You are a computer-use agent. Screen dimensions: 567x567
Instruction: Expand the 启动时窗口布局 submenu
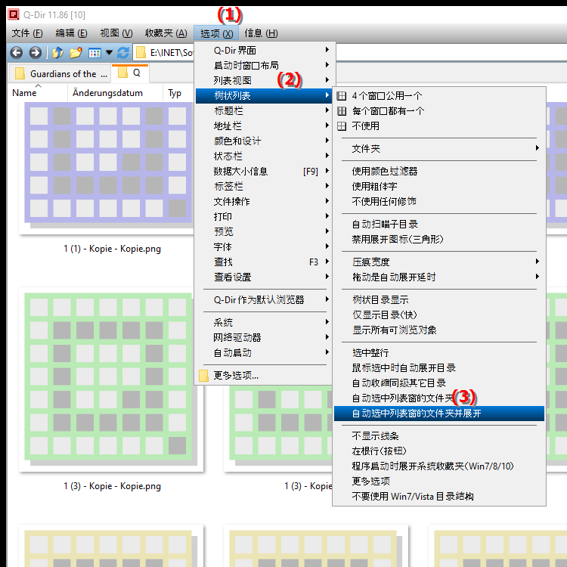[264, 66]
